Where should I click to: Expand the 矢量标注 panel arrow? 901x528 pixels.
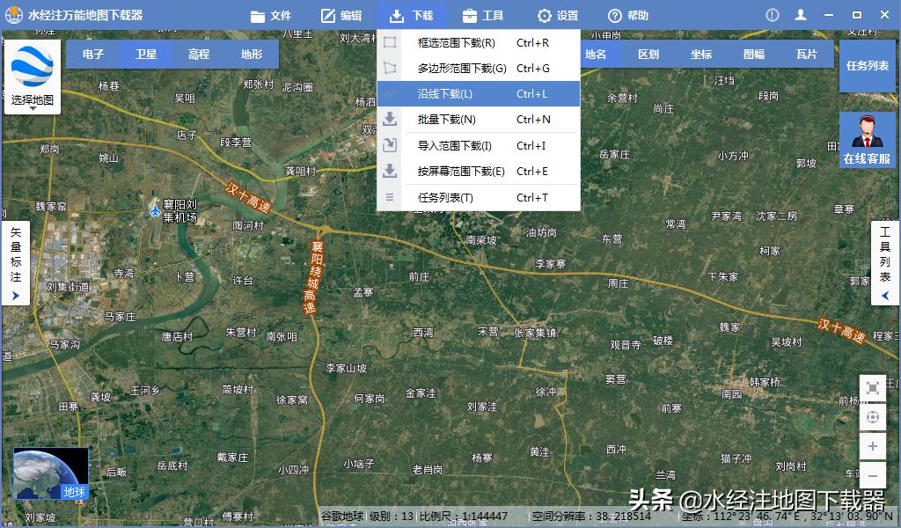point(15,296)
